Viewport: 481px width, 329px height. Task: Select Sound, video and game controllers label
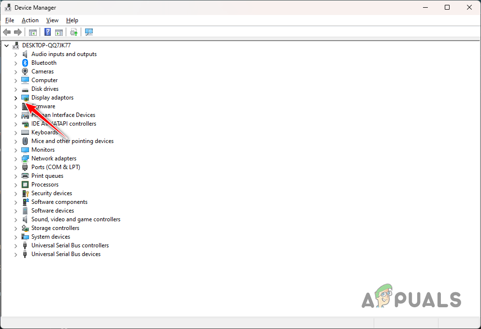(76, 219)
